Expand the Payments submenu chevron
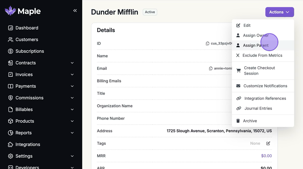303x169 pixels. click(x=72, y=86)
